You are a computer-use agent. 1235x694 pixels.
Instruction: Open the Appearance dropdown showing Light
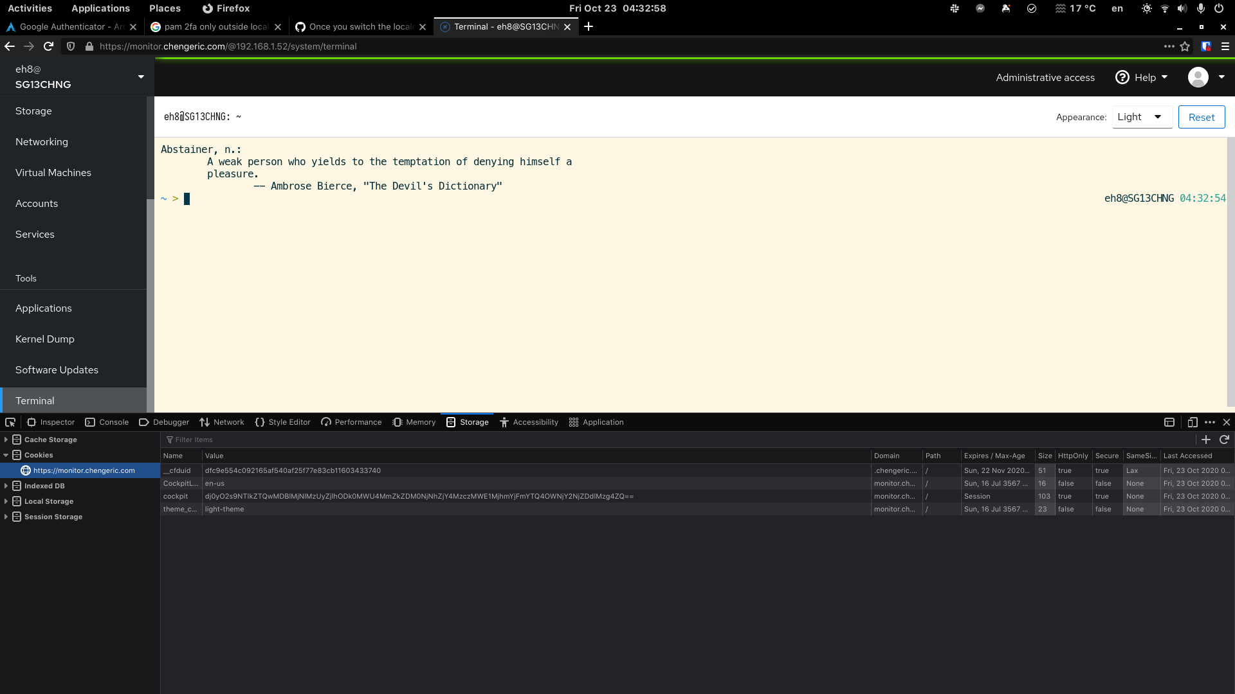click(x=1141, y=117)
